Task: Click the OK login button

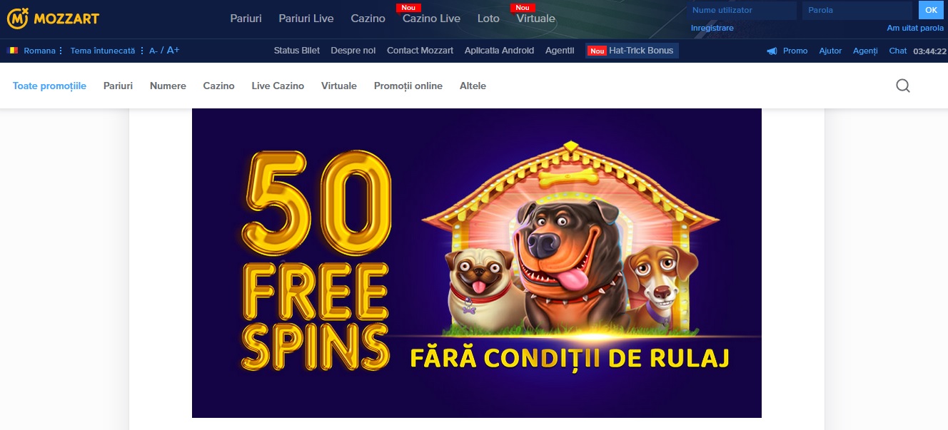Action: pos(931,10)
